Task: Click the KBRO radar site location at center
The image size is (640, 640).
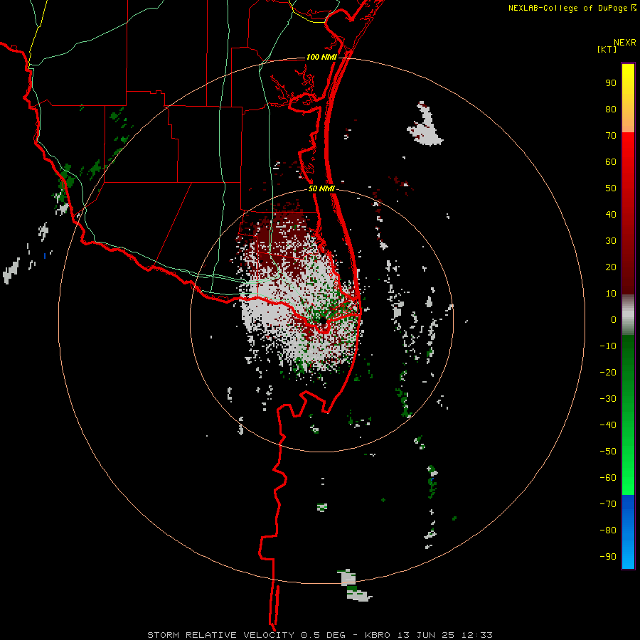Action: (323, 322)
